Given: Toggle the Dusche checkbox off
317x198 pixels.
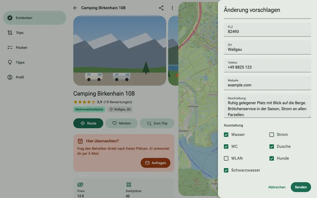Looking at the screenshot, I should [271, 147].
